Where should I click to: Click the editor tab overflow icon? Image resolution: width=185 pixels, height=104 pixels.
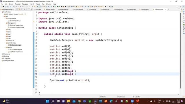click(x=168, y=10)
